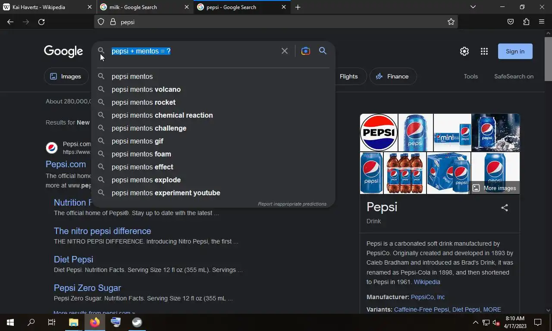552x331 pixels.
Task: Open the notification center icon
Action: click(538, 322)
